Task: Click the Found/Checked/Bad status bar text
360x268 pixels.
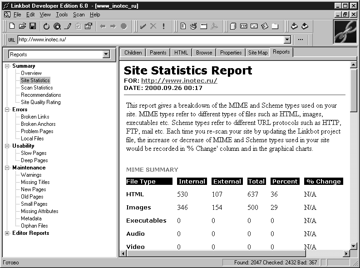Action: pos(276,263)
